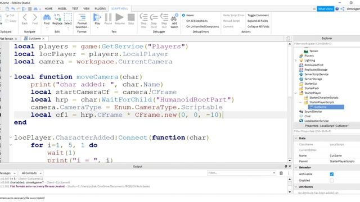360x202 pixels.
Task: Click the Add Watch icon
Action: [174, 17]
